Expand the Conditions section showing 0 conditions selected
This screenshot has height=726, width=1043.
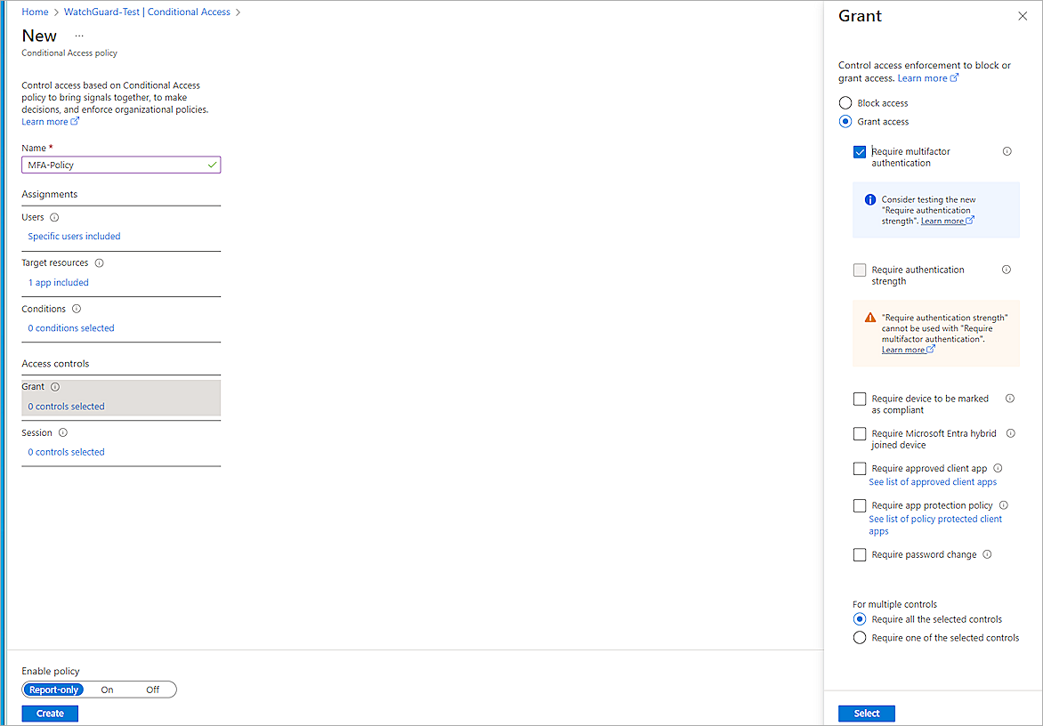pyautogui.click(x=70, y=327)
